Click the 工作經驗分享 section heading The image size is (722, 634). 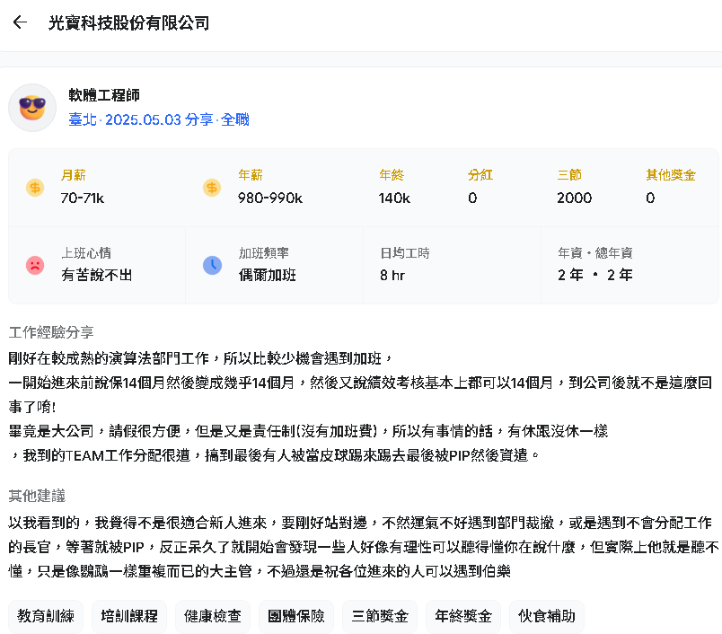pos(51,332)
